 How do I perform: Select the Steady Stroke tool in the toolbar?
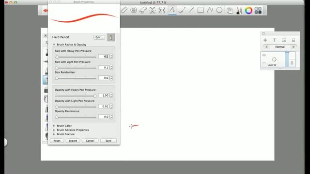click(x=172, y=10)
